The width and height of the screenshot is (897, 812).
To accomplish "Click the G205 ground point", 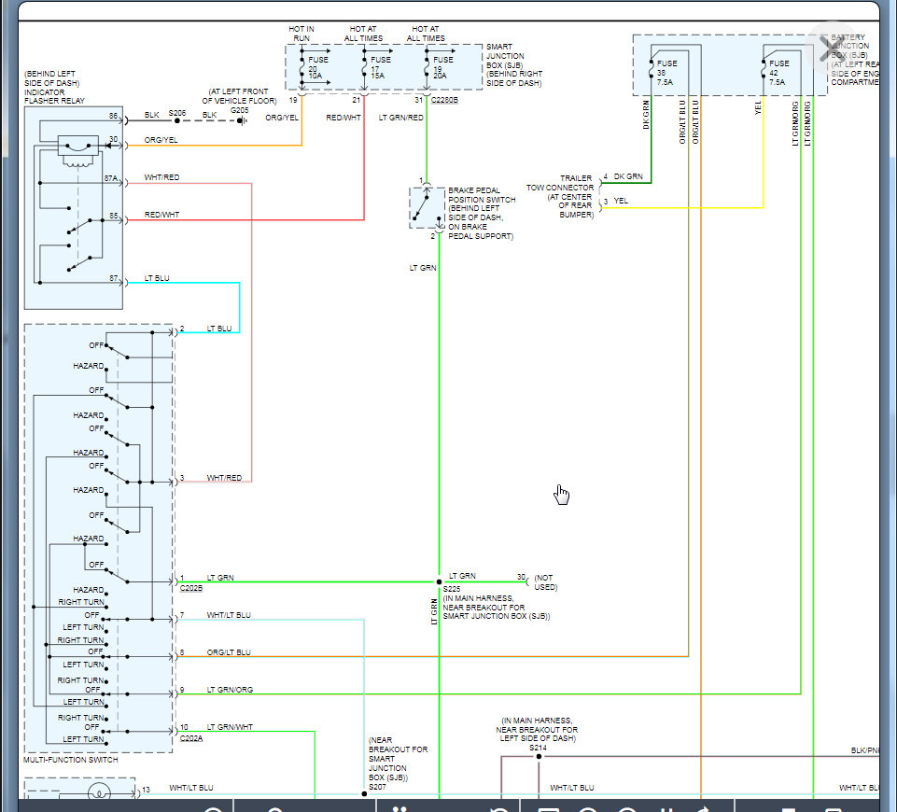I will tap(240, 120).
